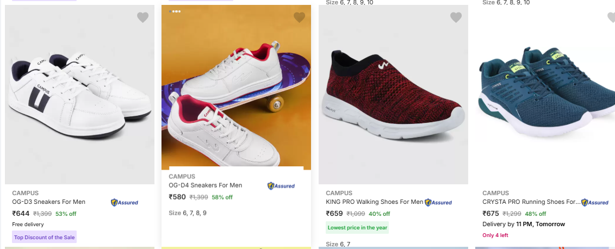615x249 pixels.
Task: Click Assured badge beside KING PRO shoes
Action: [x=438, y=202]
